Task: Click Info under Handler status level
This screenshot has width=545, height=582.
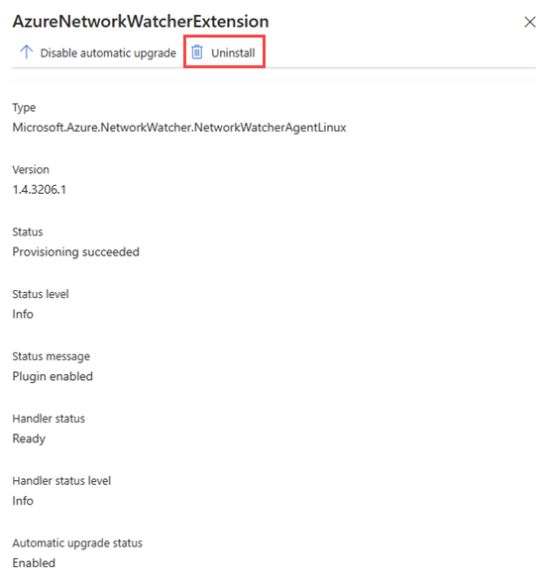Action: (23, 501)
